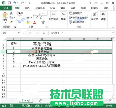Viewport: 116px width, 108px height.
Task: Open the 文件 File menu
Action: 6,8
